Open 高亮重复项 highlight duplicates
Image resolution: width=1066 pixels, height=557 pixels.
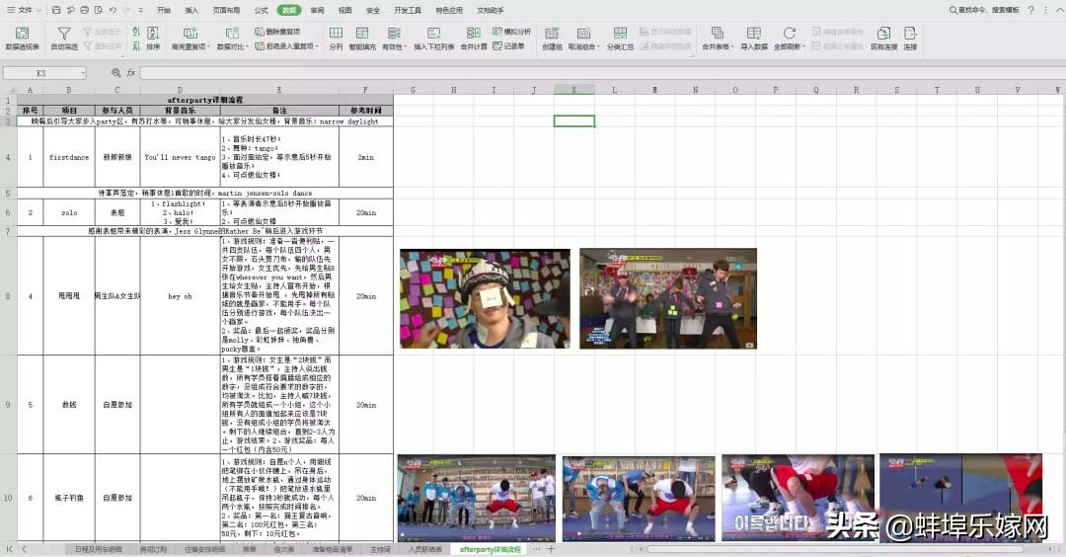click(190, 39)
